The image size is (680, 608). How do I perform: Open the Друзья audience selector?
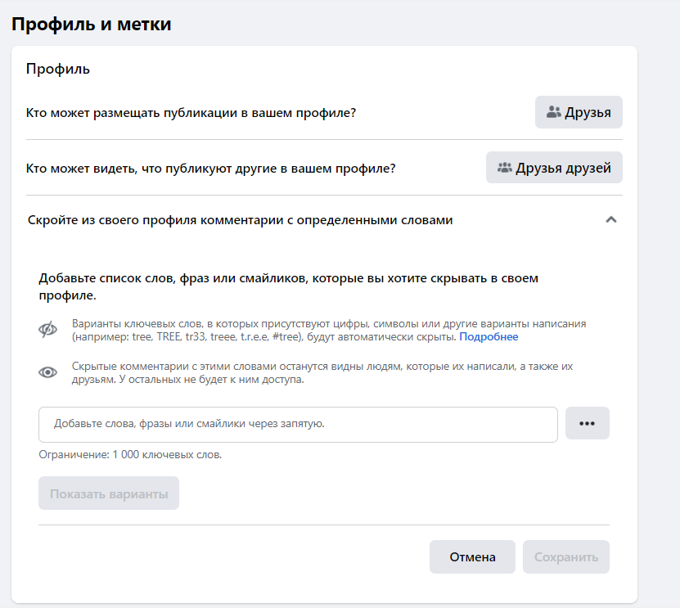[579, 112]
